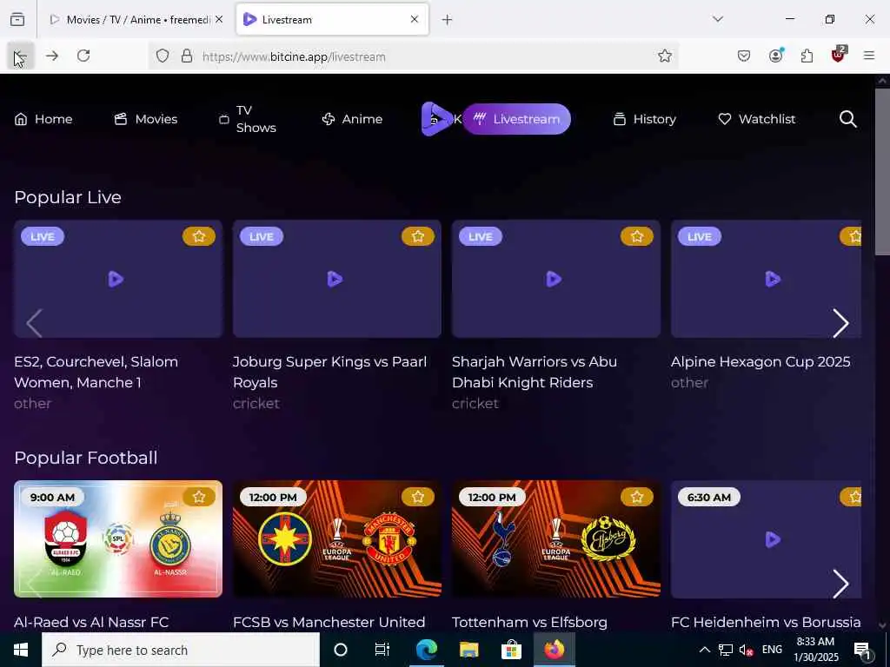
Task: Show next Popular Football matches arrow
Action: click(840, 584)
